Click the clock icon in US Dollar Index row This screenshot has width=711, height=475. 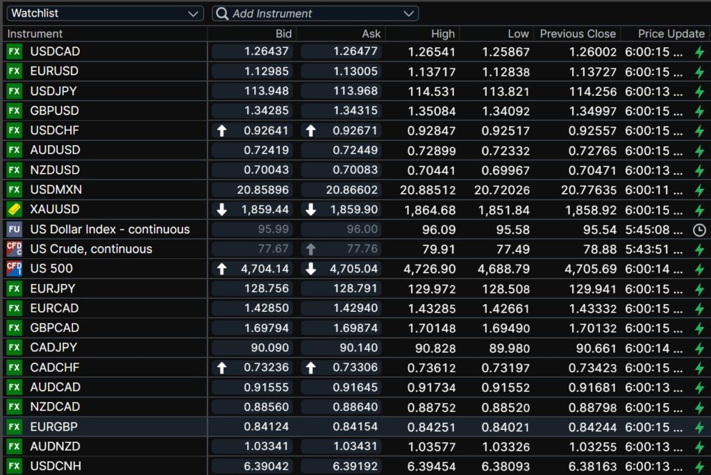699,230
